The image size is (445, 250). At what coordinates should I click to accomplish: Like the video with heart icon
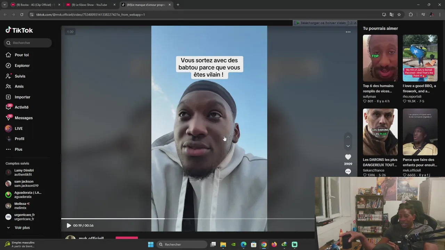[x=348, y=157]
